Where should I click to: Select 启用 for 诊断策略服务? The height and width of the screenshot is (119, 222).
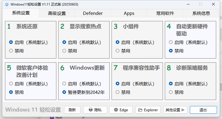(188, 84)
